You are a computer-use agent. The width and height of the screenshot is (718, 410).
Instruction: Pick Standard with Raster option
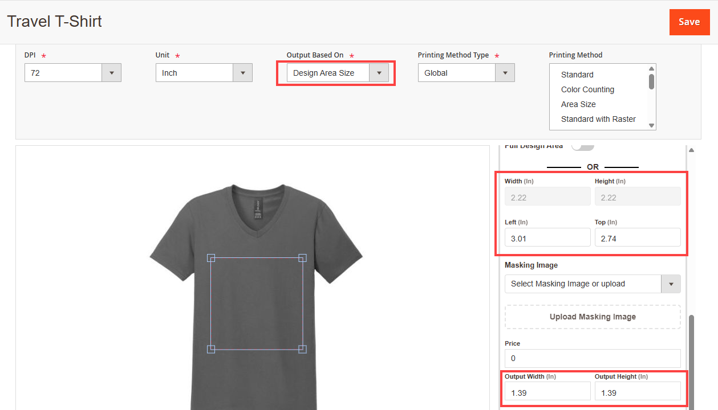pyautogui.click(x=598, y=119)
